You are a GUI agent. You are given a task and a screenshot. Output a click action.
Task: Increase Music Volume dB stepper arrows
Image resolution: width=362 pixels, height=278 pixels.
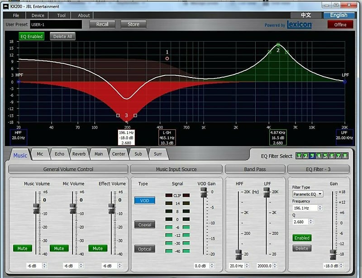coord(44,265)
